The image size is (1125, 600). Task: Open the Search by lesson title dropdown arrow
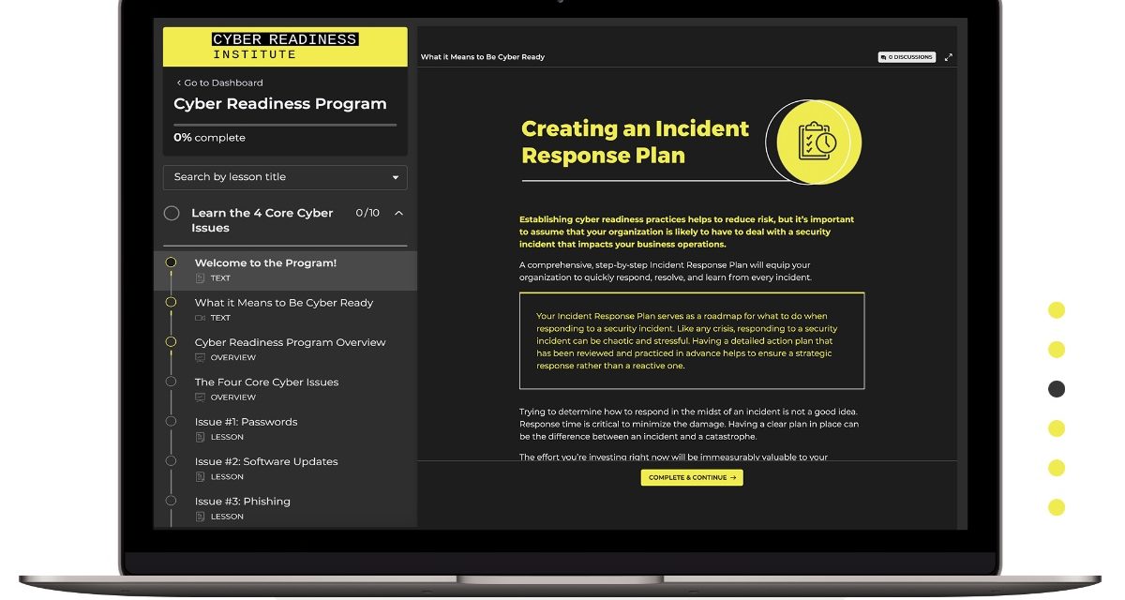[x=395, y=177]
